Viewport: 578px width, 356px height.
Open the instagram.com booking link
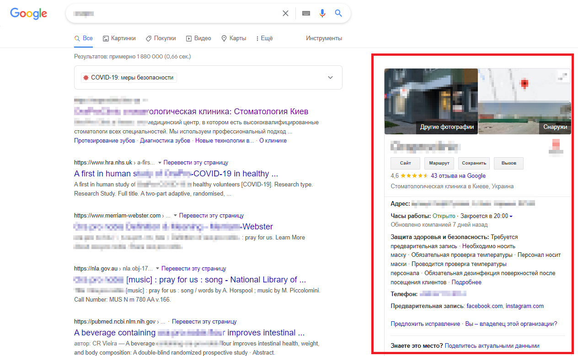[524, 306]
